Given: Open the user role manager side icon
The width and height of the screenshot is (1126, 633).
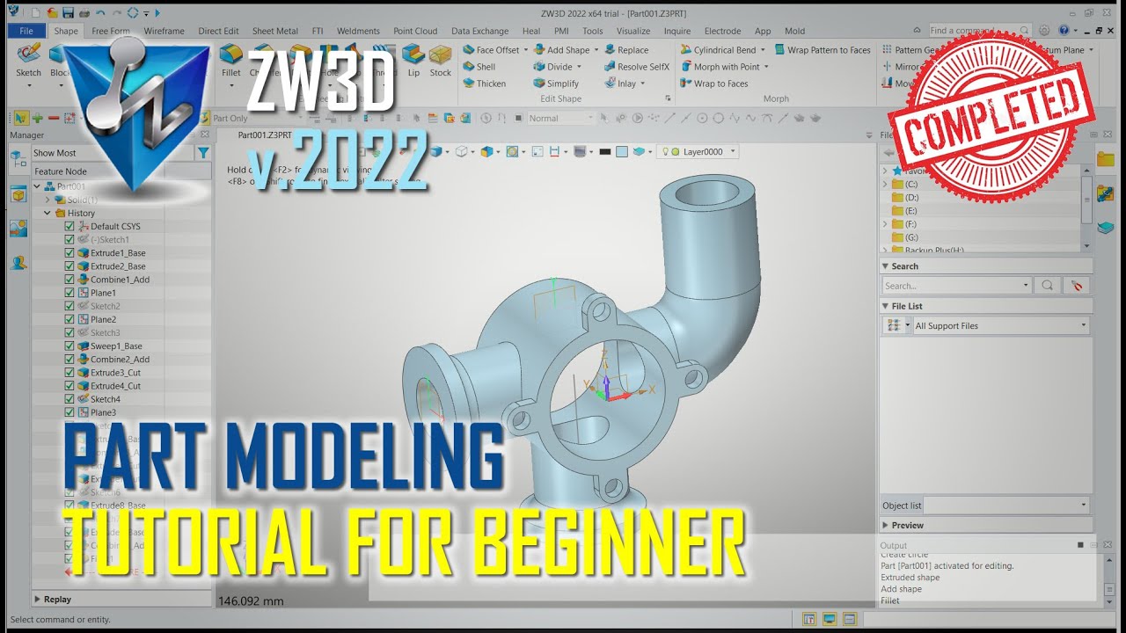Looking at the screenshot, I should [18, 262].
